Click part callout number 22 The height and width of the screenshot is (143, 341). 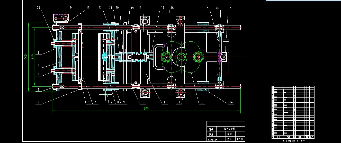[100, 8]
